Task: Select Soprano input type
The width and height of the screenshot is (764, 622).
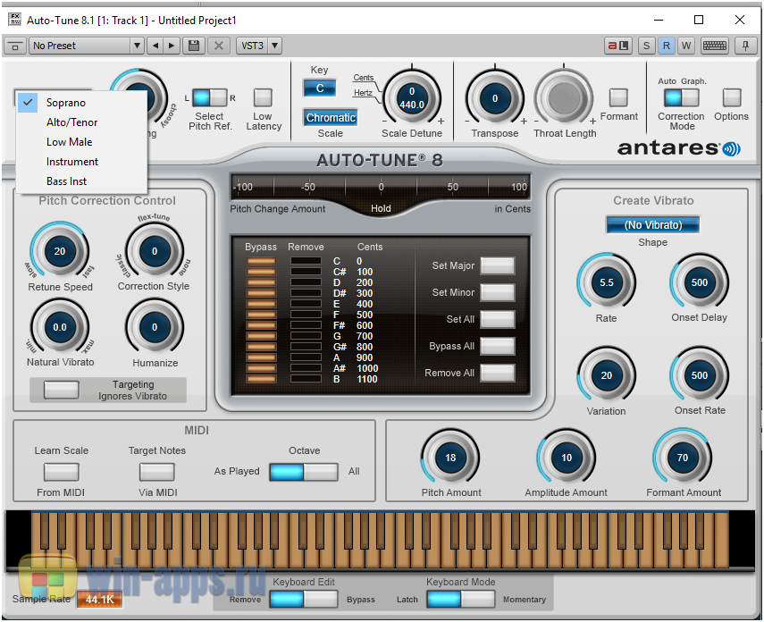Action: pos(81,103)
